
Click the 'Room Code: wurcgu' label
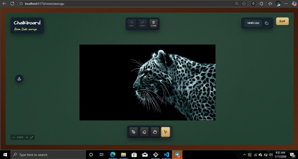[x=26, y=29]
